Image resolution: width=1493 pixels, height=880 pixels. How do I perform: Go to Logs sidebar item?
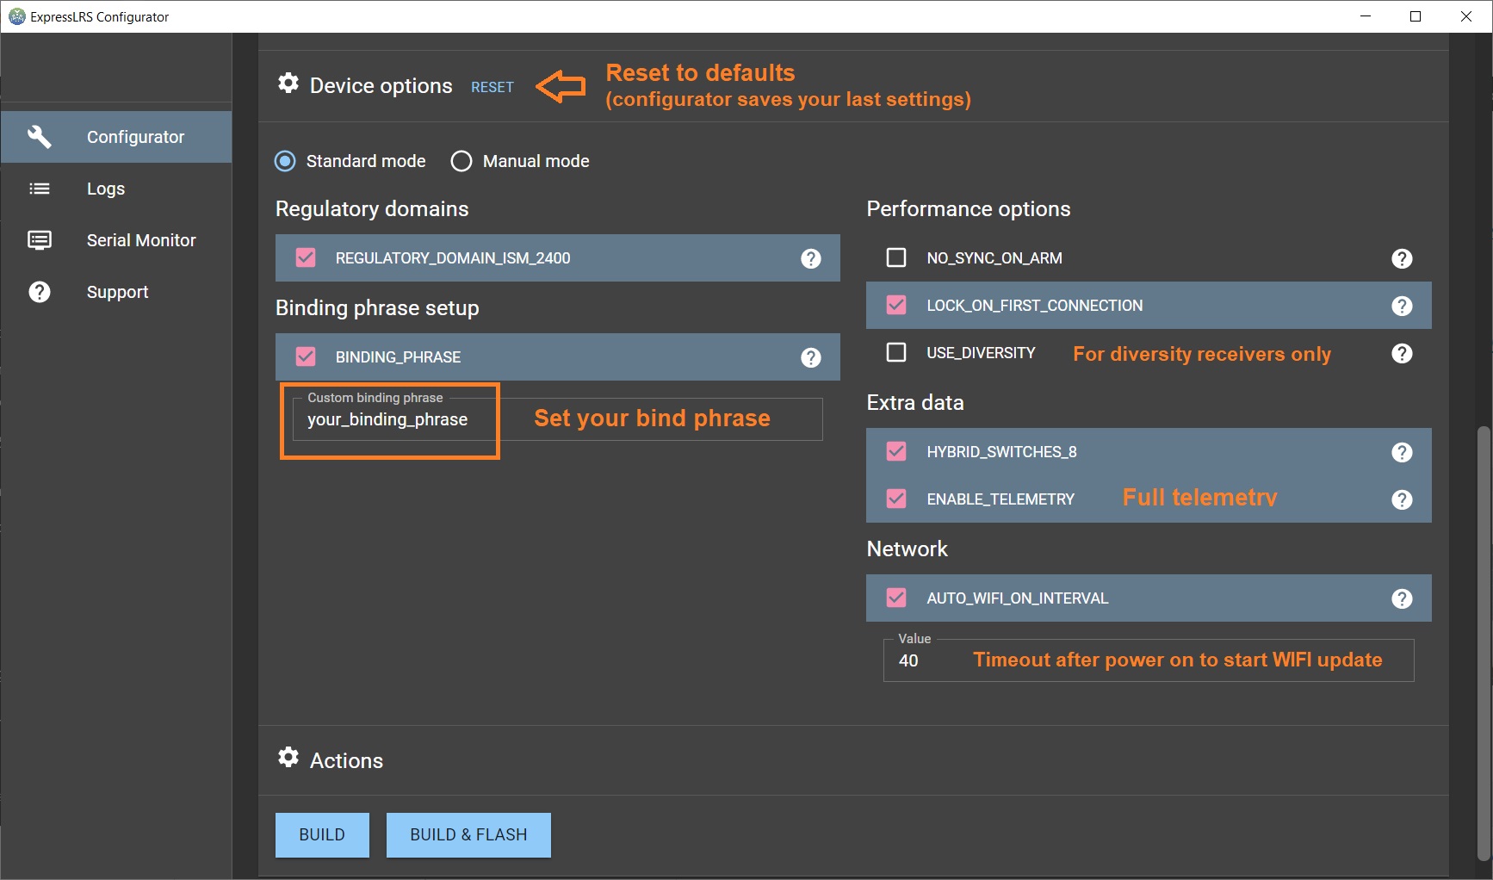coord(116,189)
